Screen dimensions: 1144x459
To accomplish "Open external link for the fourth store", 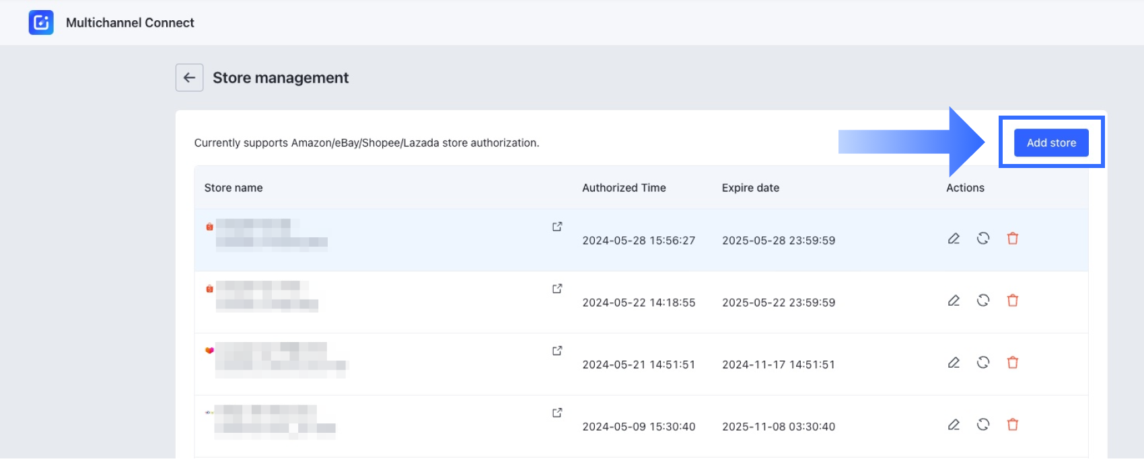I will (x=557, y=413).
